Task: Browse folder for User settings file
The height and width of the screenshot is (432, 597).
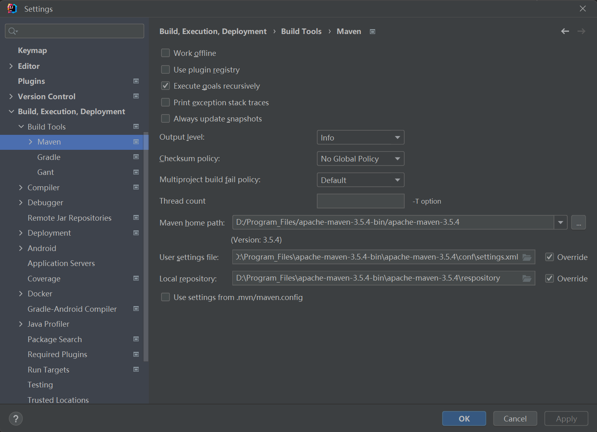Action: point(527,257)
